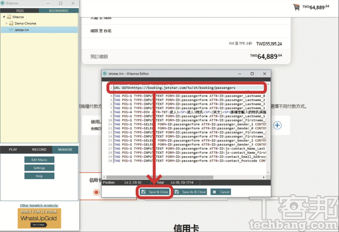Collapse the iMacros root folder
This screenshot has height=232, width=339.
point(4,17)
